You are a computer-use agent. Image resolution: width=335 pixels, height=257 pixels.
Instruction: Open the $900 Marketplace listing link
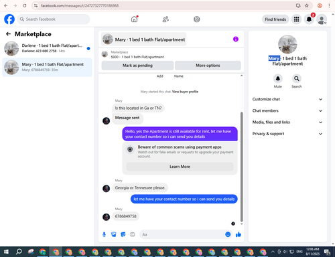pos(137,57)
